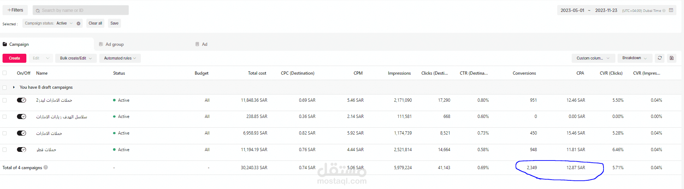The height and width of the screenshot is (189, 684).
Task: Click the refresh data icon
Action: click(x=660, y=58)
